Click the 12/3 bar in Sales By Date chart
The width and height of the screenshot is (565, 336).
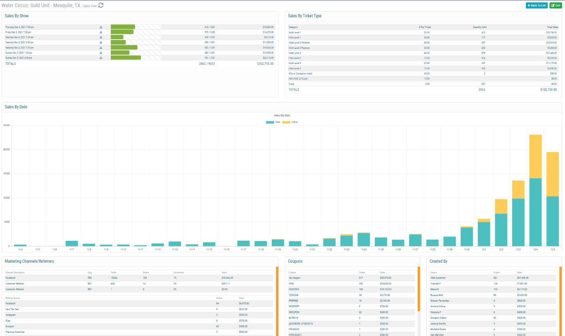point(518,213)
